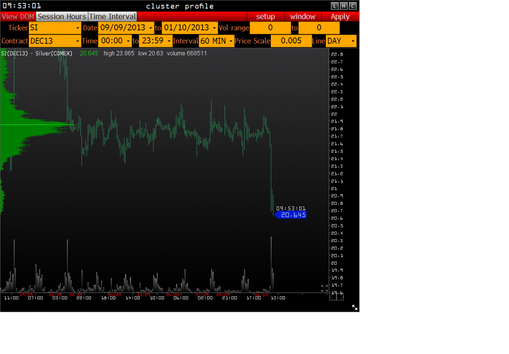The image size is (509, 354).
Task: Click the M button in title bar
Action: [344, 6]
